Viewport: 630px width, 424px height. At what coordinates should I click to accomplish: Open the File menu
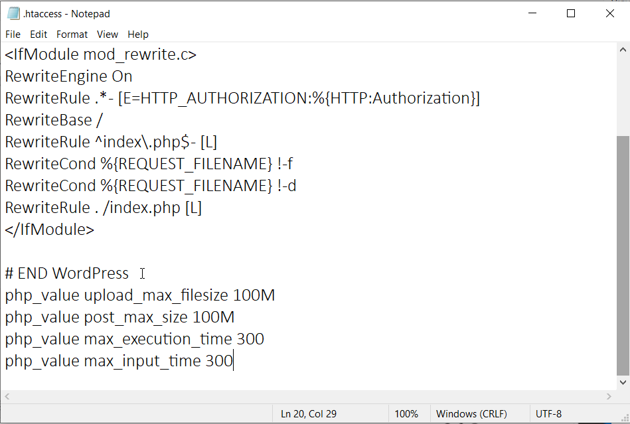(13, 35)
